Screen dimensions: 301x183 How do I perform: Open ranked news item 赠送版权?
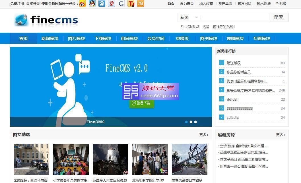(x=234, y=63)
